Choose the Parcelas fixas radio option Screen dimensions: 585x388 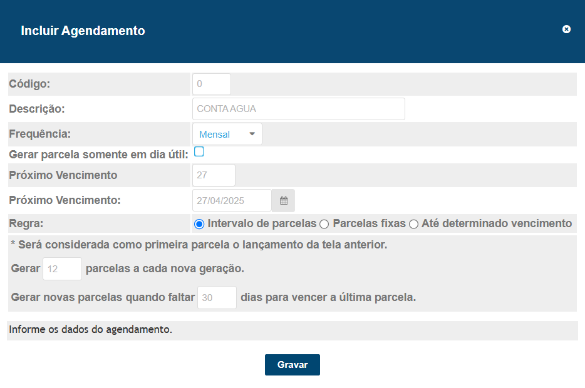pyautogui.click(x=324, y=224)
